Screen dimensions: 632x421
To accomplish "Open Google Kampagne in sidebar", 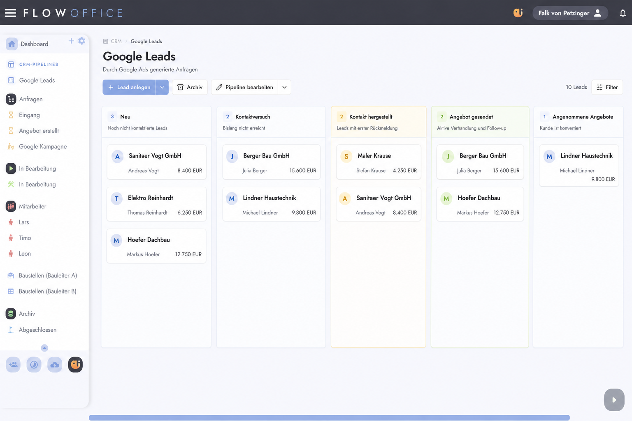I will (x=42, y=146).
